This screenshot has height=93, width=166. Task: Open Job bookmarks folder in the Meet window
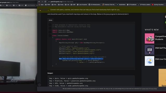coord(15,5)
